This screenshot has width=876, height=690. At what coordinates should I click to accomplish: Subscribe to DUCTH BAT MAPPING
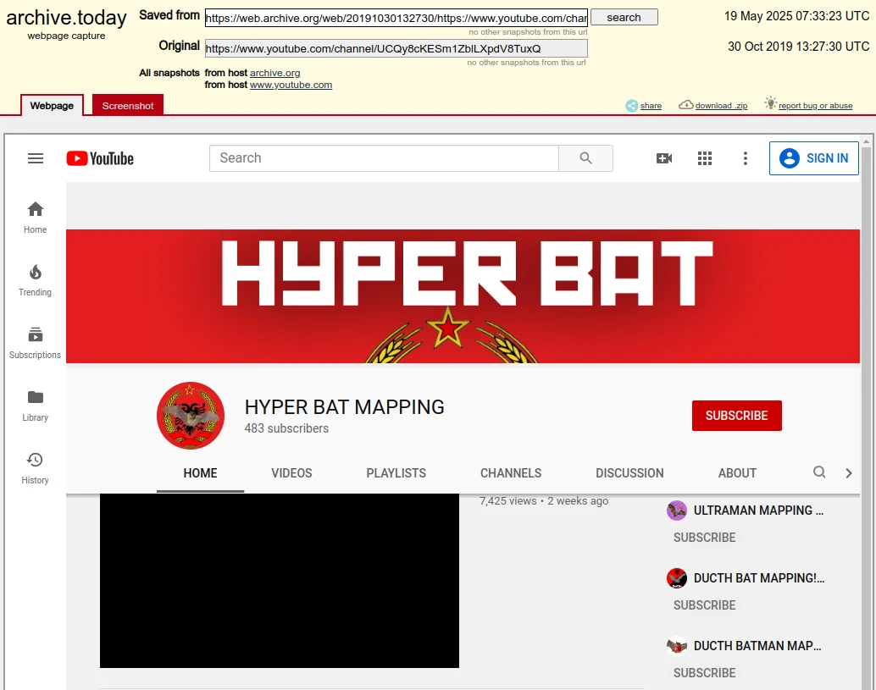(704, 604)
